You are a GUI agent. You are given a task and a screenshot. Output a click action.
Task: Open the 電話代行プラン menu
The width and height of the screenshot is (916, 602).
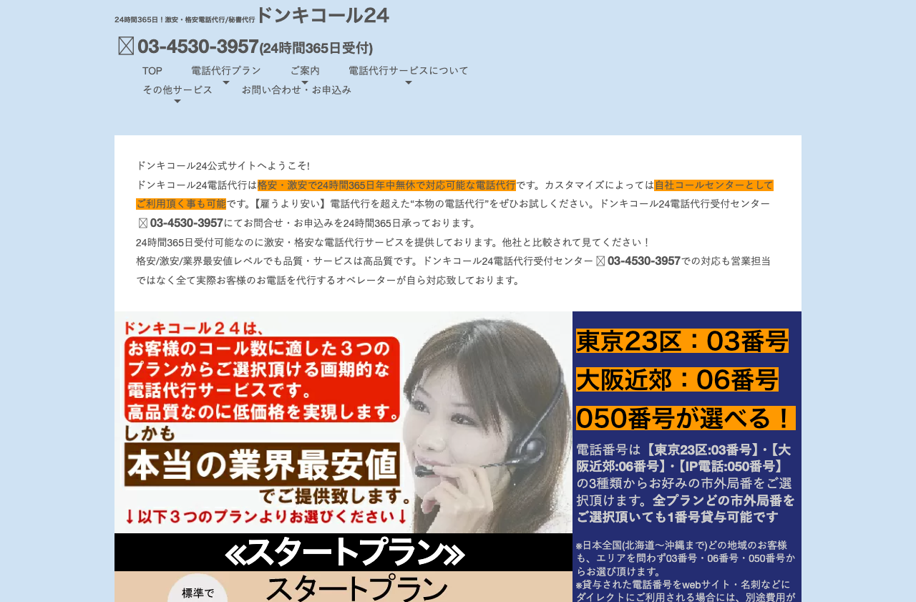pyautogui.click(x=226, y=71)
